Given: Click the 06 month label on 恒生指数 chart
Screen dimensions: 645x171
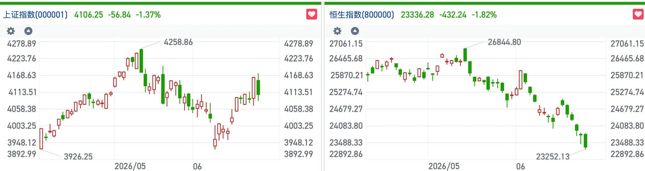Looking at the screenshot, I should click(x=521, y=167).
